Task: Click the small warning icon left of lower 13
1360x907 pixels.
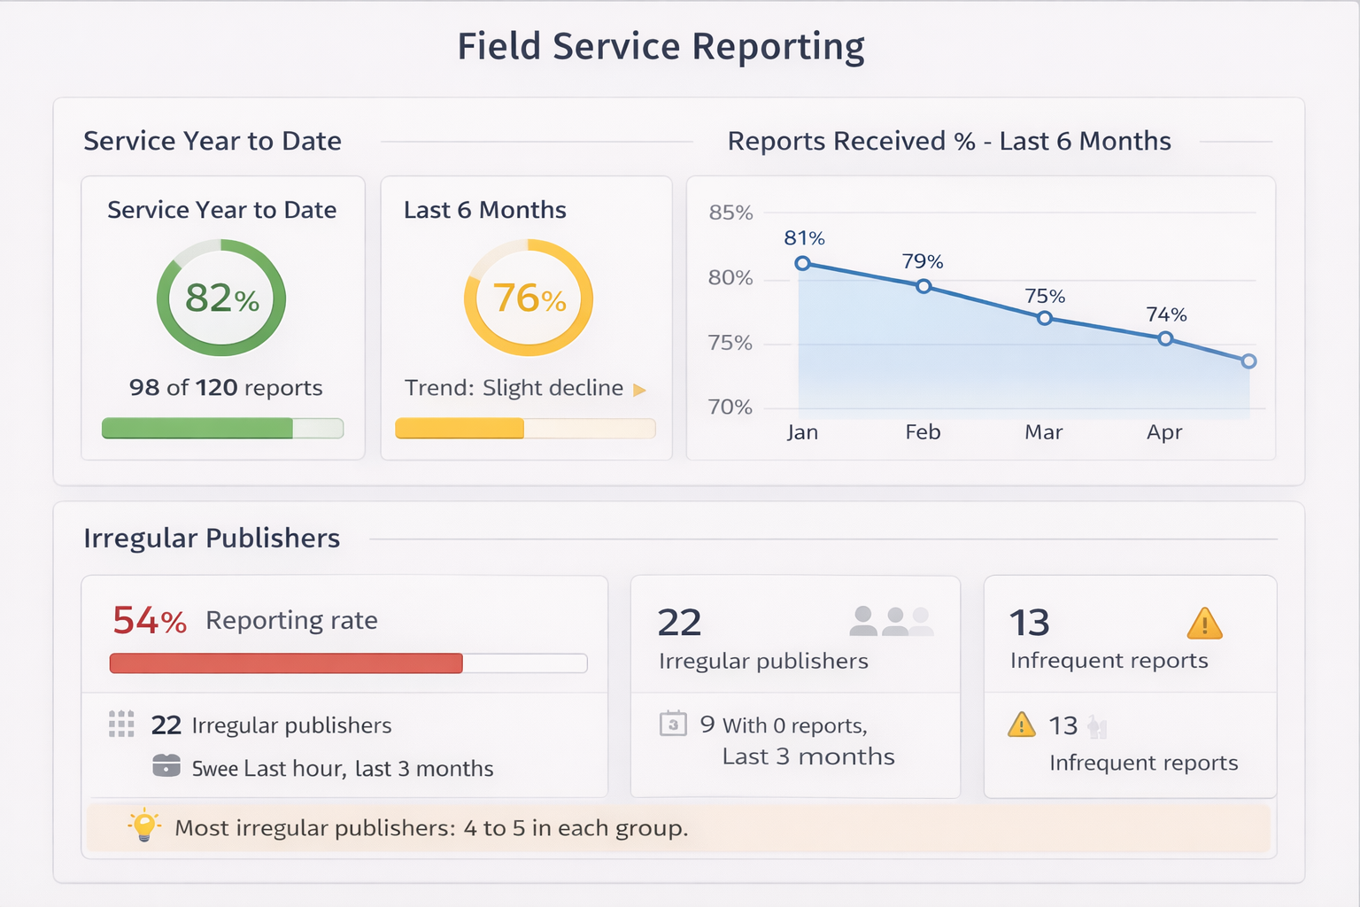Action: (x=1021, y=725)
